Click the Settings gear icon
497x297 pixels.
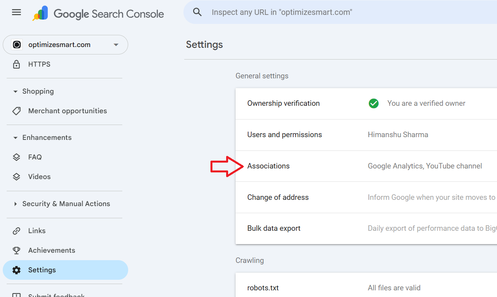pyautogui.click(x=16, y=270)
